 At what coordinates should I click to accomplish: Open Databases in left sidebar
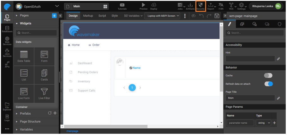point(7,29)
